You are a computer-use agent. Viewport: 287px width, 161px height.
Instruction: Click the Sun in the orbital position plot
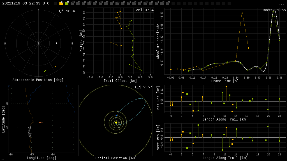click(116, 122)
